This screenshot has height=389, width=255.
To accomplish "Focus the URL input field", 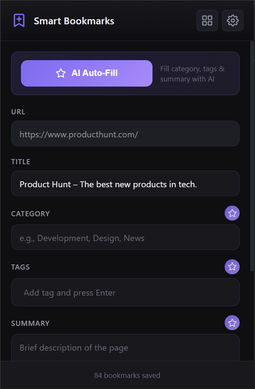I will click(125, 134).
